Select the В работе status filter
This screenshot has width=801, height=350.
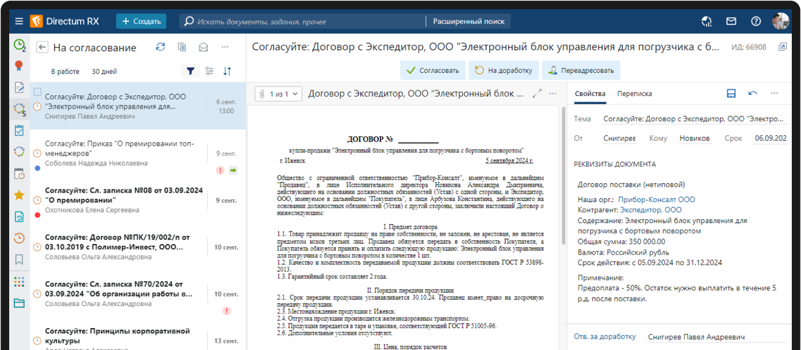click(65, 71)
